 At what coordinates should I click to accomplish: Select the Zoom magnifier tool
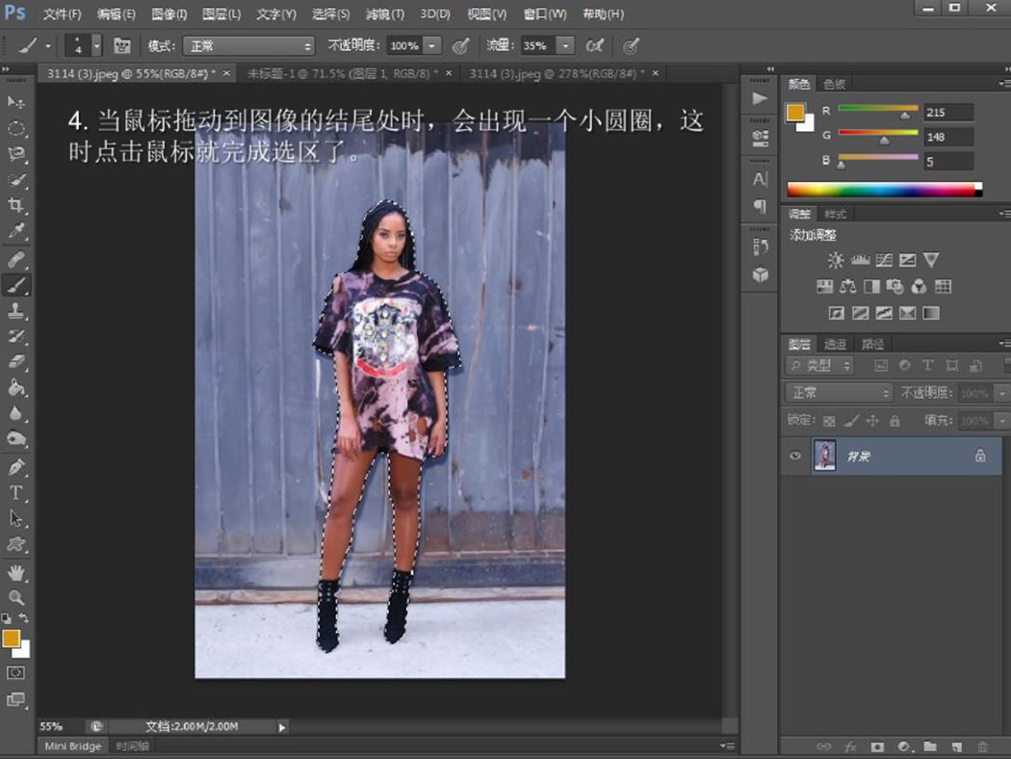[x=16, y=597]
